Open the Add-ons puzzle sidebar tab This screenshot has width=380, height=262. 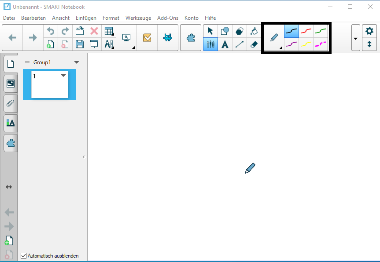point(11,143)
